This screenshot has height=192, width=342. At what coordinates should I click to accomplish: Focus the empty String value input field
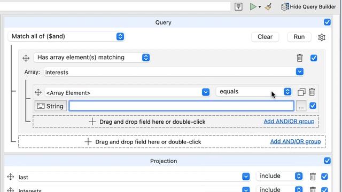pos(181,106)
